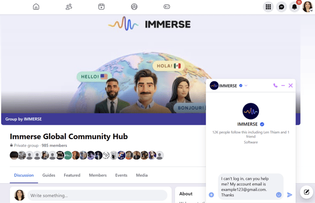Viewport: 315px width, 203px height.
Task: Open the apps grid menu icon
Action: click(x=268, y=7)
